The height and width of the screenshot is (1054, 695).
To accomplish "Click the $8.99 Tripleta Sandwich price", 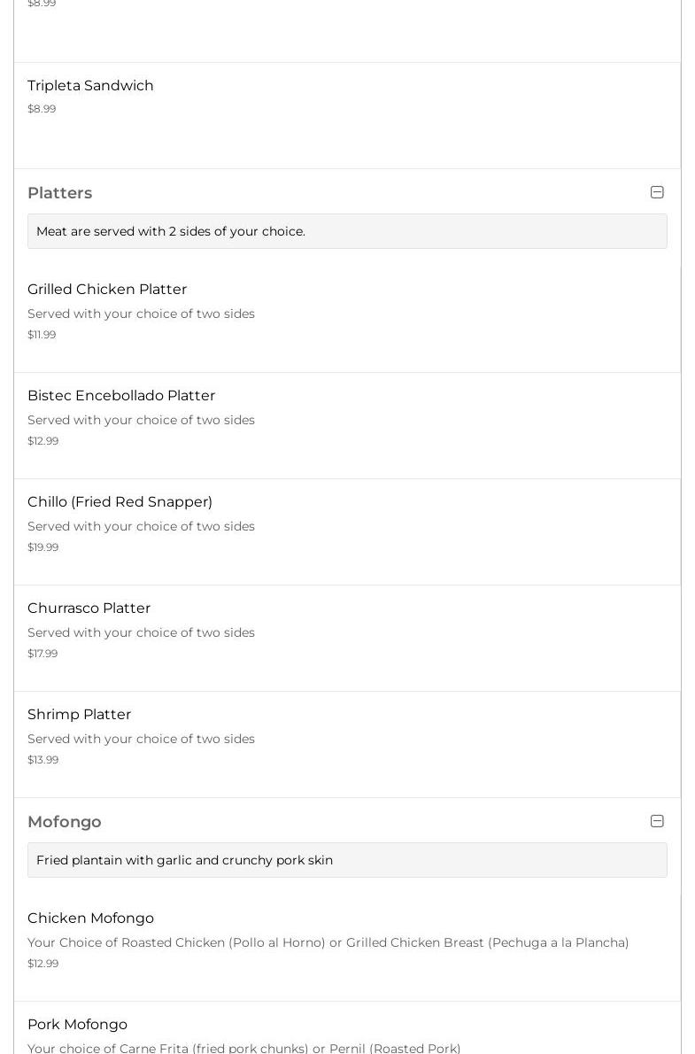I will (x=42, y=109).
